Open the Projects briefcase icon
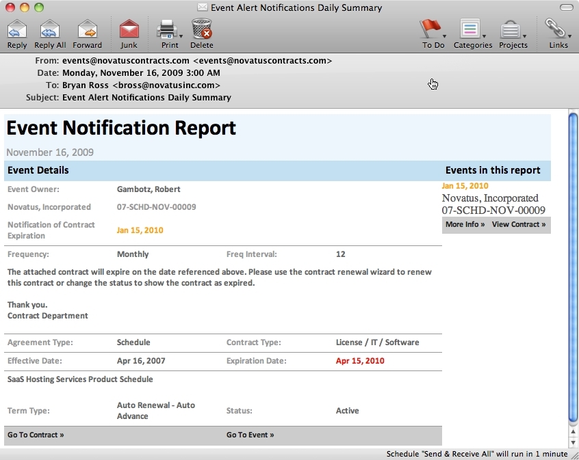579x460 pixels. click(511, 29)
